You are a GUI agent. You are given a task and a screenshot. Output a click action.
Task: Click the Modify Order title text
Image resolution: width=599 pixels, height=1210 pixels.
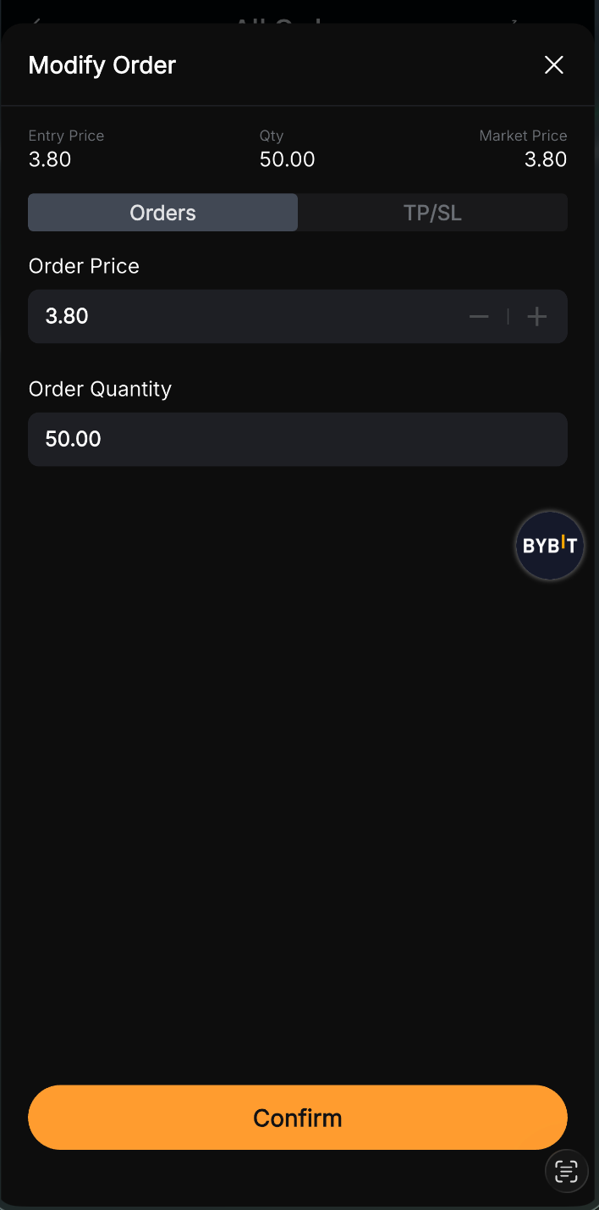tap(102, 64)
